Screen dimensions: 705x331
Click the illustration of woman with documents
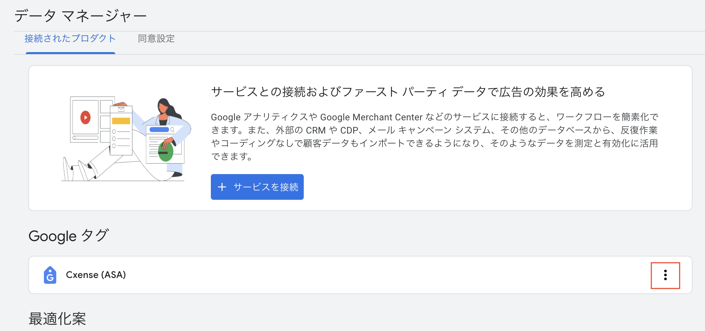126,139
